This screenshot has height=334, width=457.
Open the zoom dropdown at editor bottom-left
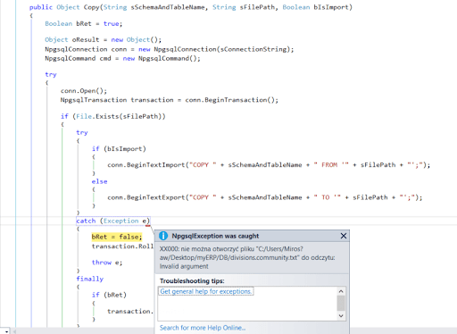6,331
